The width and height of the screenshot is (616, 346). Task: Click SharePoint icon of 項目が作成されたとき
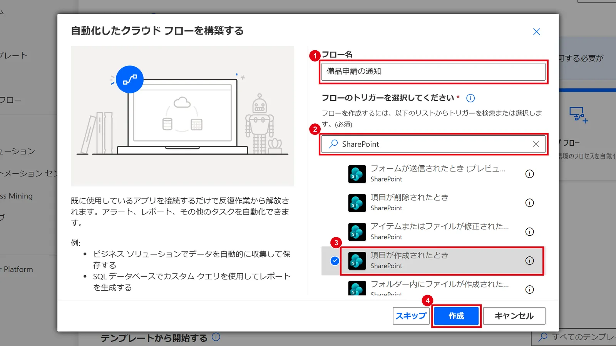click(x=357, y=261)
